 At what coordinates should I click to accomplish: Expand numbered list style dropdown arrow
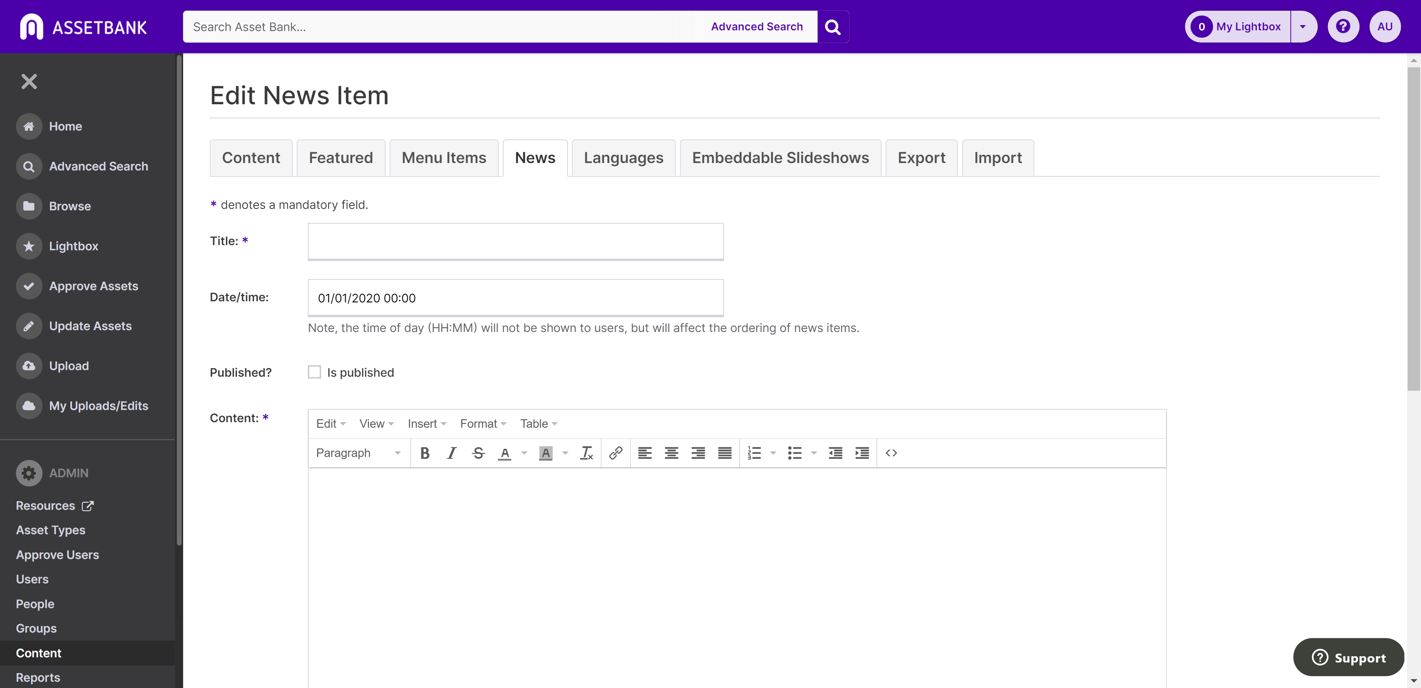click(773, 453)
